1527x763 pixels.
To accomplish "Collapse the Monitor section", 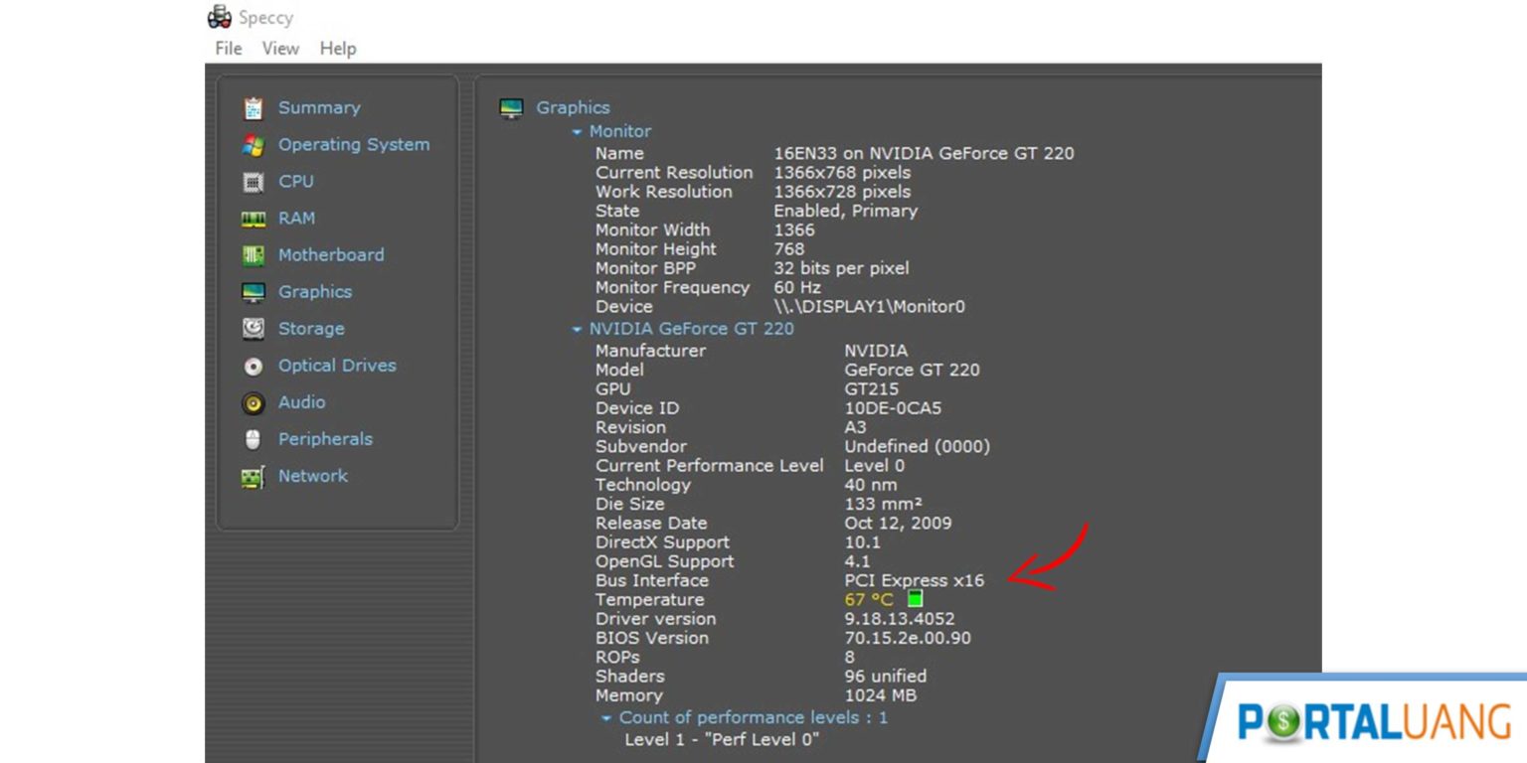I will (x=575, y=130).
